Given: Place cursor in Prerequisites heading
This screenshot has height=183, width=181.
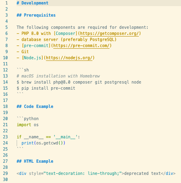Looking at the screenshot, I should (40, 15).
